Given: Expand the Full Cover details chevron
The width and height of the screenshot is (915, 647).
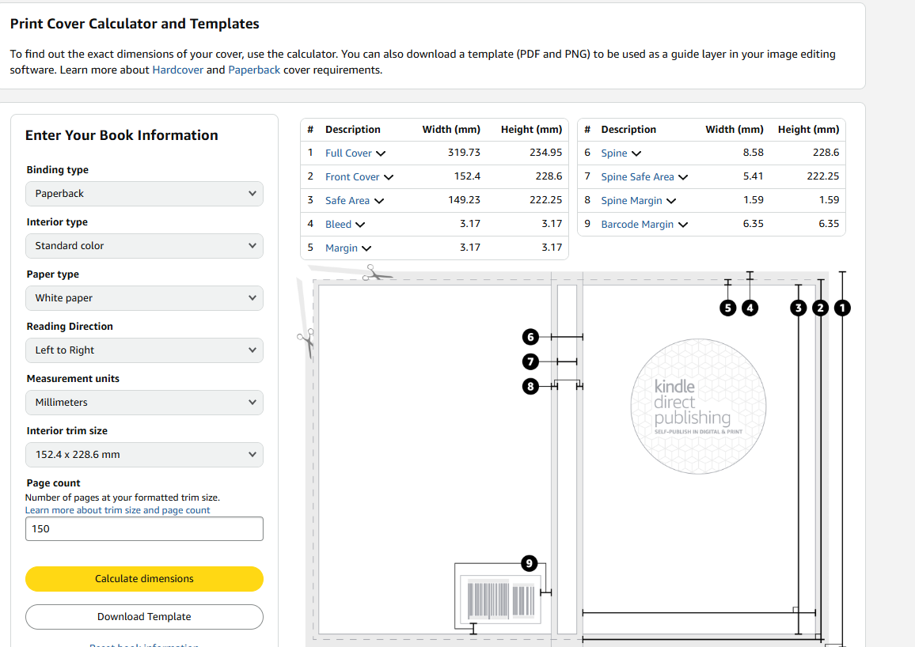Looking at the screenshot, I should (x=379, y=153).
